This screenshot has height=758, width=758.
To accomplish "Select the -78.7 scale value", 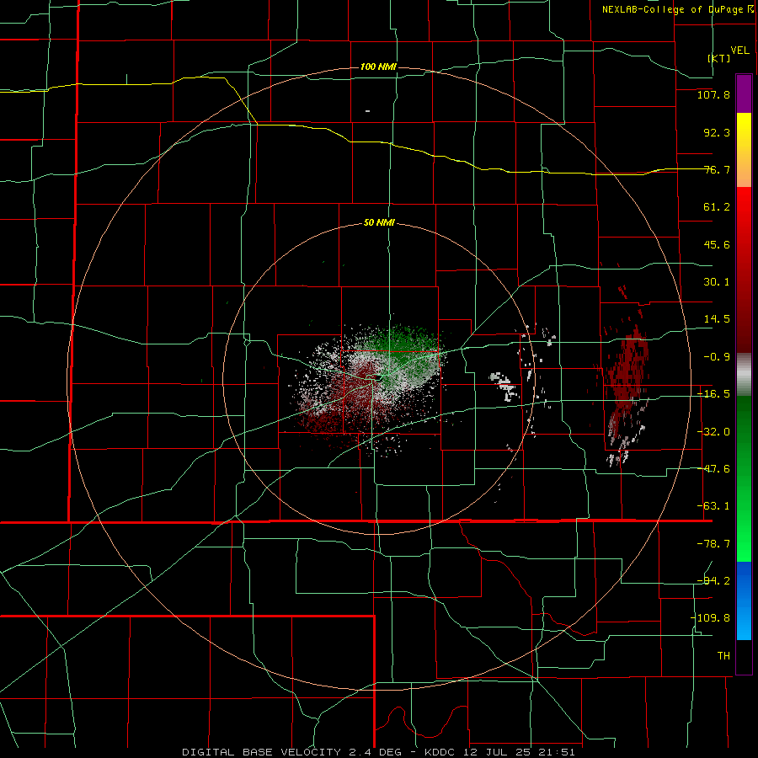I will [x=713, y=544].
